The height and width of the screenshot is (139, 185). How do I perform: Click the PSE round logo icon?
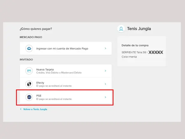29,97
